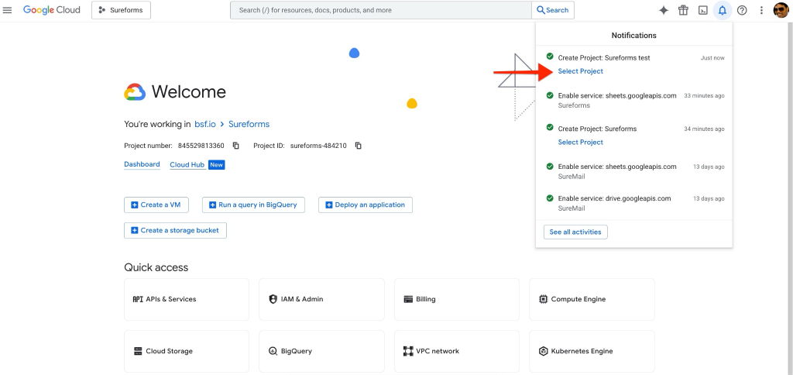Copy the project number to clipboard

click(x=236, y=146)
